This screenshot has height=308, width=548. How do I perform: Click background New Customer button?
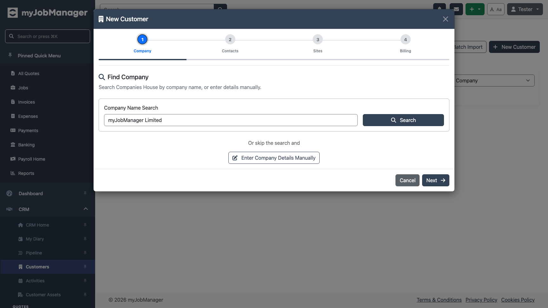click(x=514, y=47)
